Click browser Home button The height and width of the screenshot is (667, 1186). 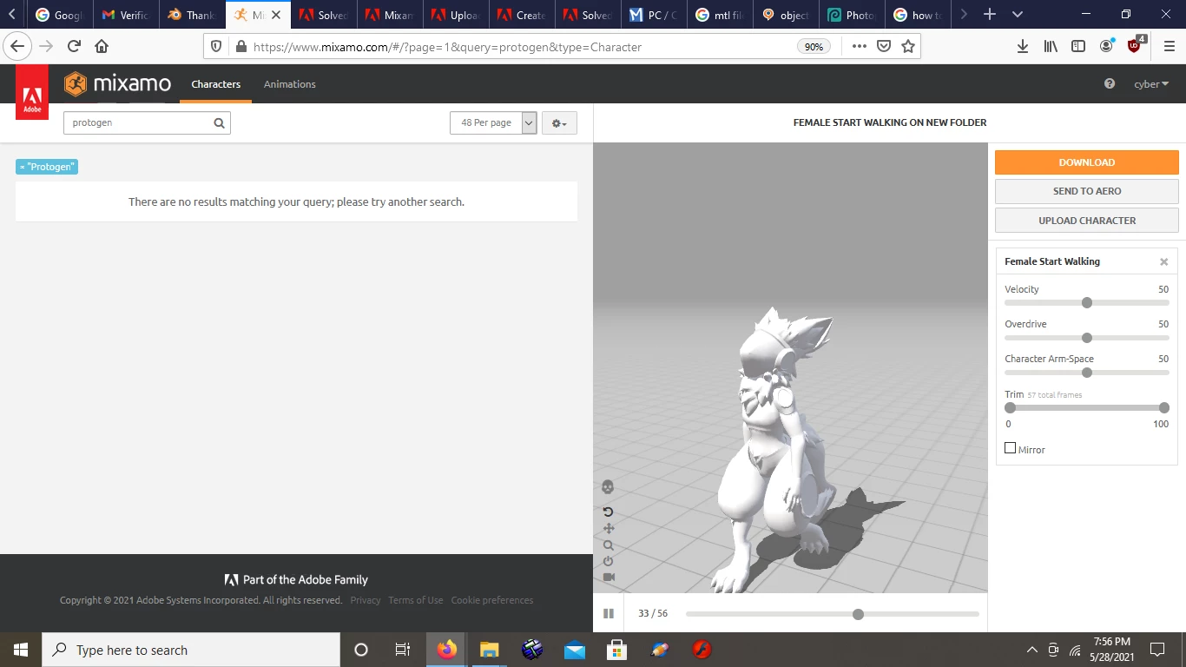tap(102, 47)
